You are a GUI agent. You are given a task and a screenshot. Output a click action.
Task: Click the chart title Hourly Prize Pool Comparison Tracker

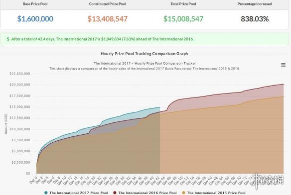click(145, 63)
